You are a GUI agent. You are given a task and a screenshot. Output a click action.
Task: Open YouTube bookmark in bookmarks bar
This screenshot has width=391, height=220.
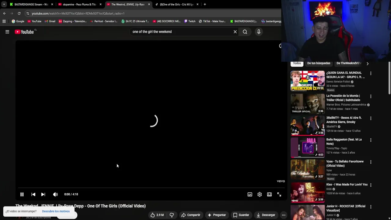pyautogui.click(x=34, y=21)
